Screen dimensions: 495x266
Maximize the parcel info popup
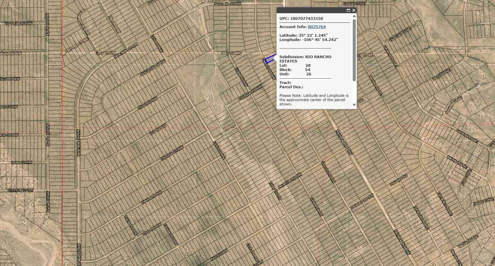(348, 11)
